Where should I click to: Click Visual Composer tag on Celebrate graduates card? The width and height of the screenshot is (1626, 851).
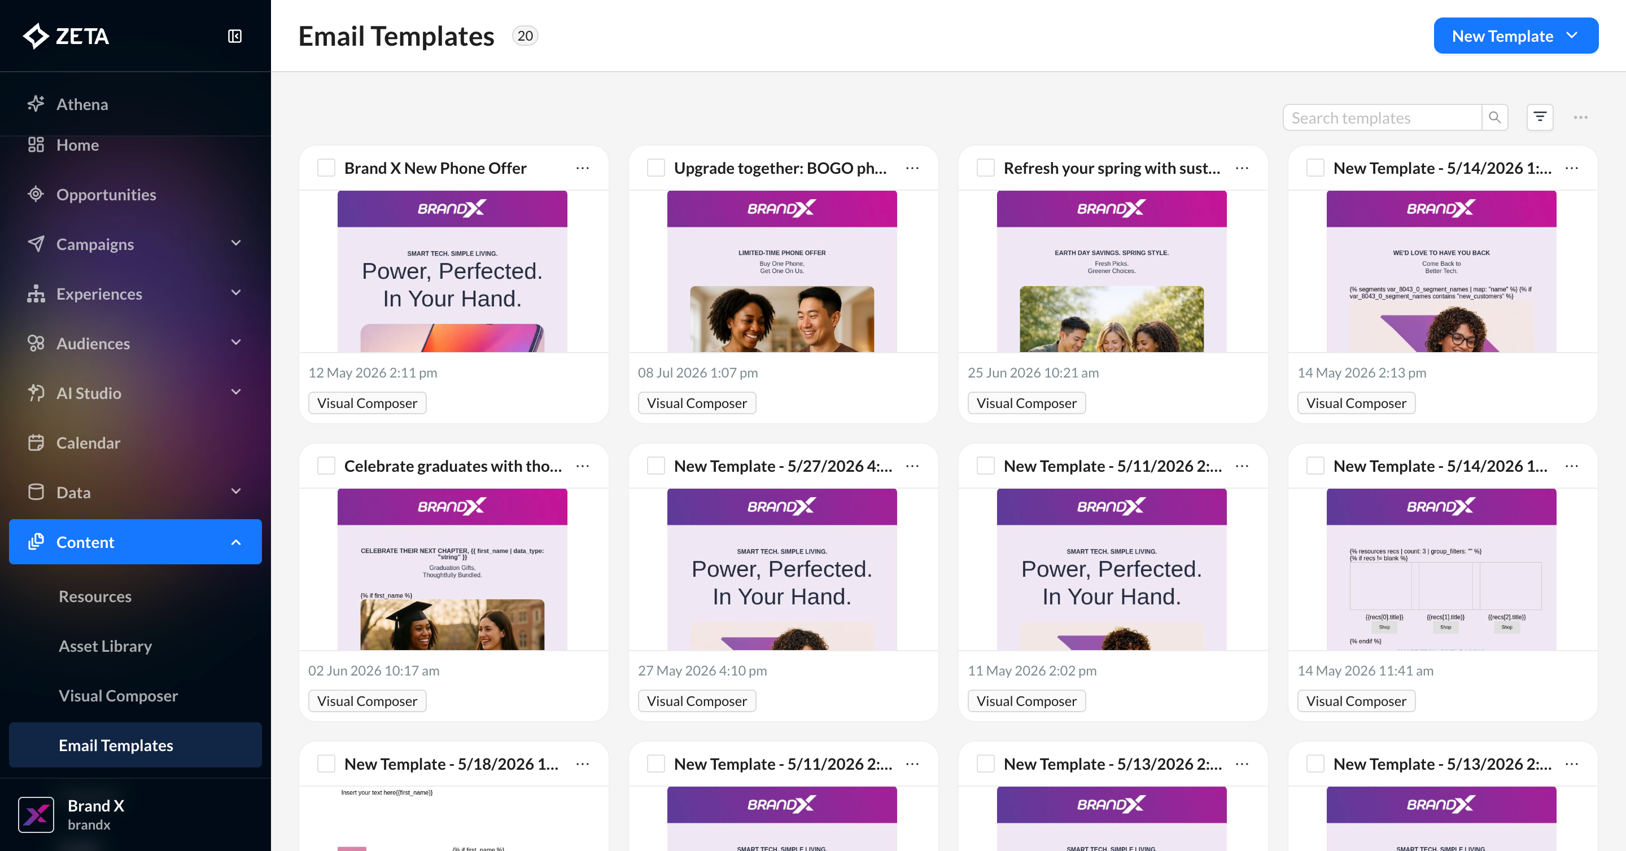coord(367,701)
